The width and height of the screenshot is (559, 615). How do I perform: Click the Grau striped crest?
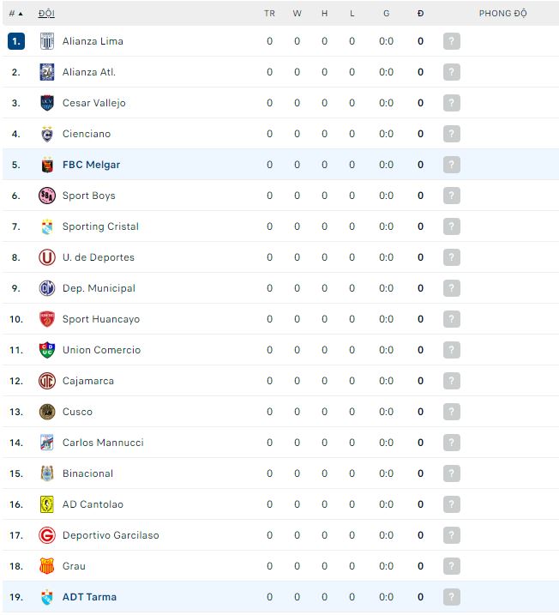(47, 566)
